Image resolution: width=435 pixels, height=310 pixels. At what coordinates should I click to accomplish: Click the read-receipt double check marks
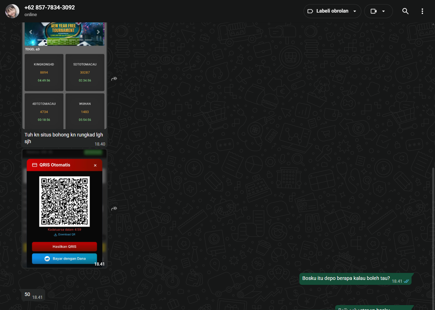406,281
